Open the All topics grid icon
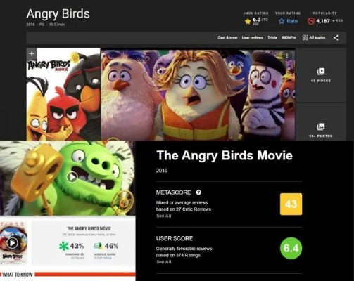Screen dimensions: 354x281 tap(305, 37)
